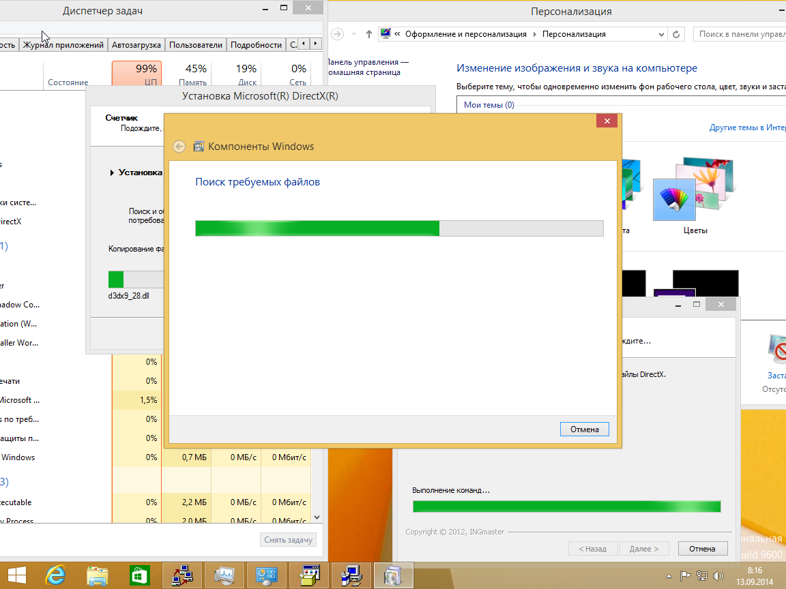The image size is (786, 589).
Task: Sort by CPU column showing 99%
Action: [x=136, y=74]
